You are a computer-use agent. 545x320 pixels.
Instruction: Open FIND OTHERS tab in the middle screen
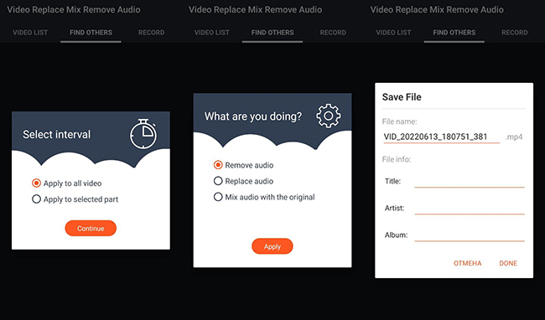pyautogui.click(x=272, y=33)
